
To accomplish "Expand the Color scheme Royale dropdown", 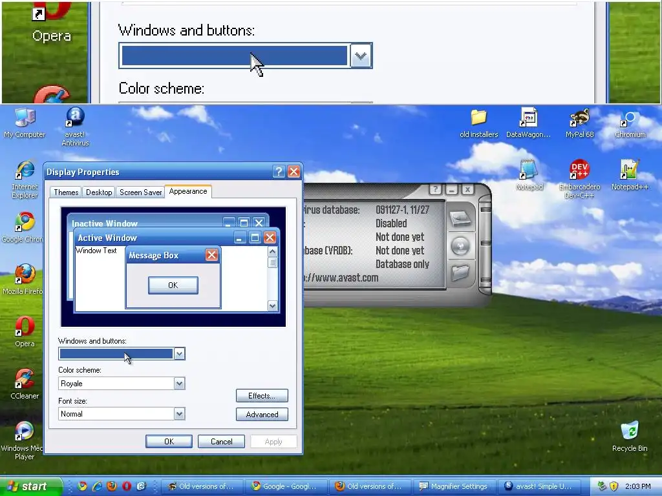I will coord(179,384).
